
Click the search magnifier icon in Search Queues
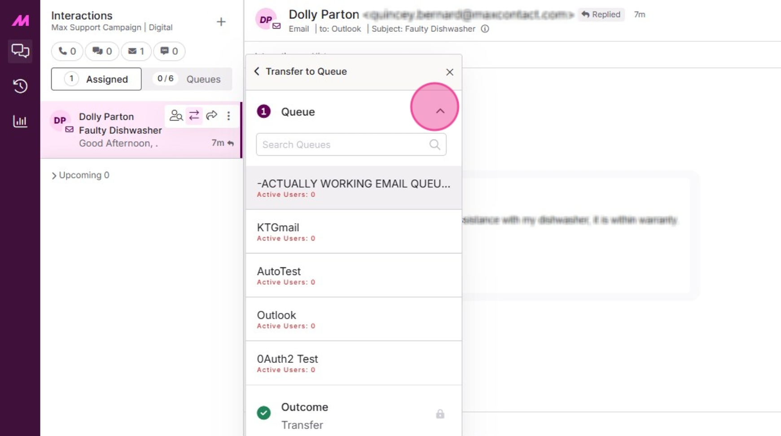pyautogui.click(x=434, y=144)
